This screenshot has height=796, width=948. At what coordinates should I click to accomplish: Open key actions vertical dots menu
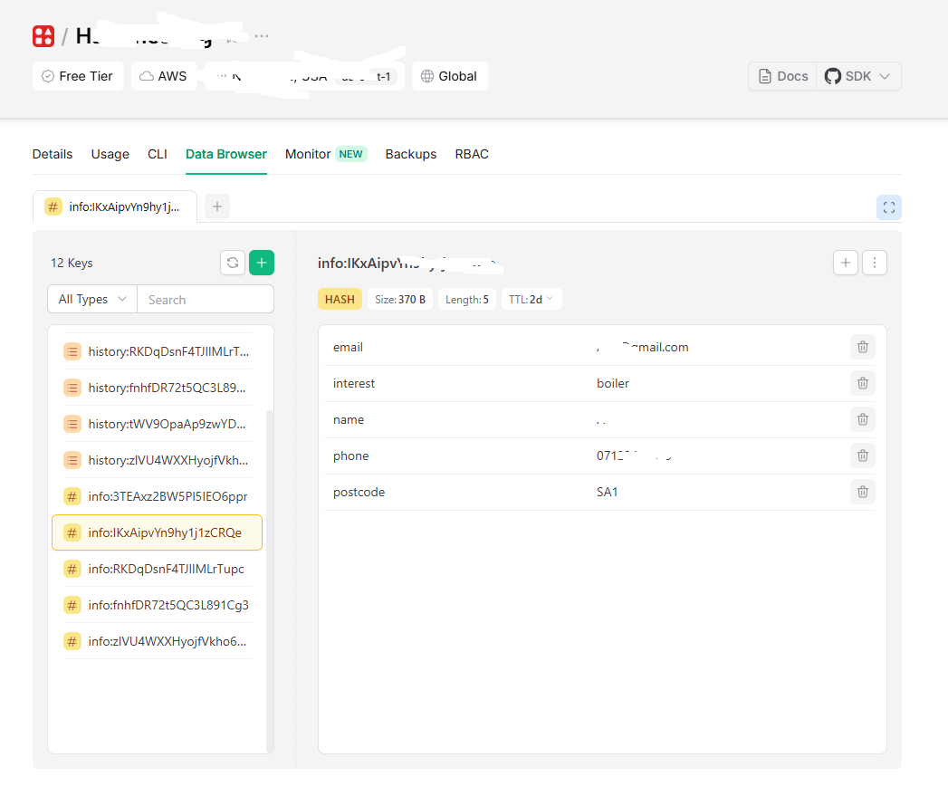(875, 263)
